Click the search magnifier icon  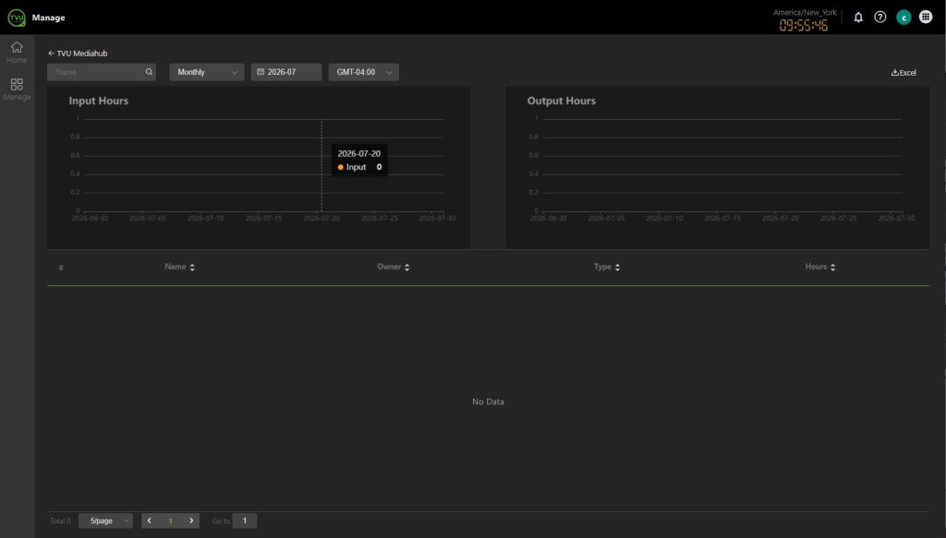149,72
